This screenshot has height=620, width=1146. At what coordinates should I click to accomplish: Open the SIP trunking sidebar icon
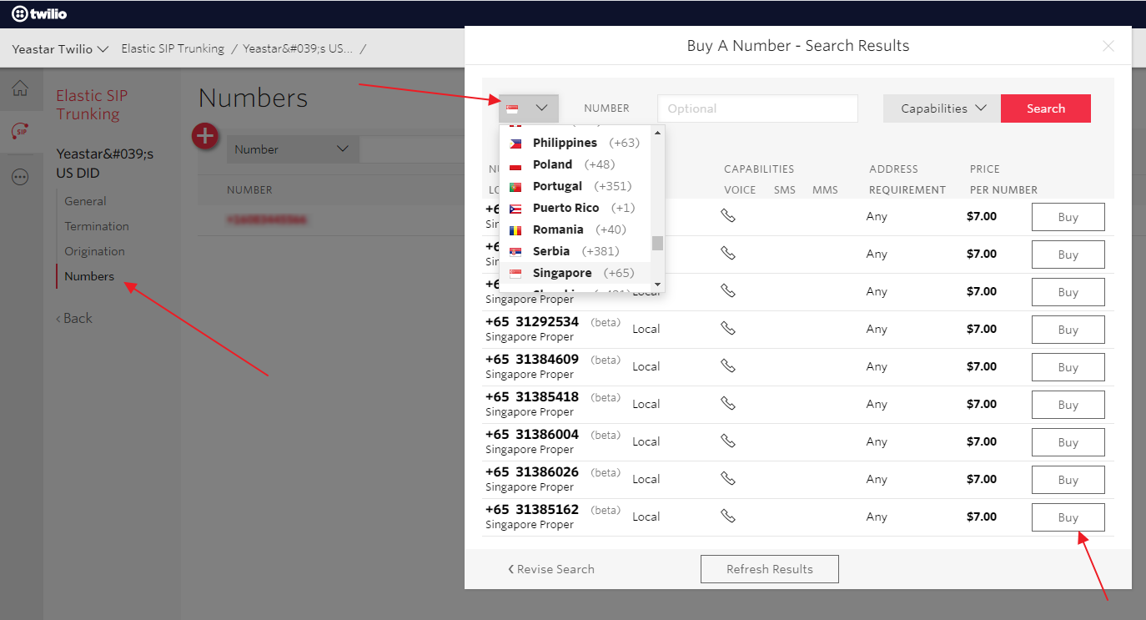tap(21, 132)
